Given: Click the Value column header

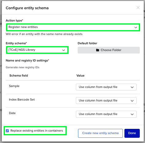Looking at the screenshot, I should 80,76.
